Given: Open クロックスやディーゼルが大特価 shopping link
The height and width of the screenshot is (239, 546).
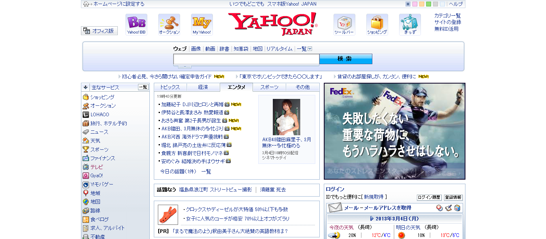Looking at the screenshot, I should tap(237, 210).
